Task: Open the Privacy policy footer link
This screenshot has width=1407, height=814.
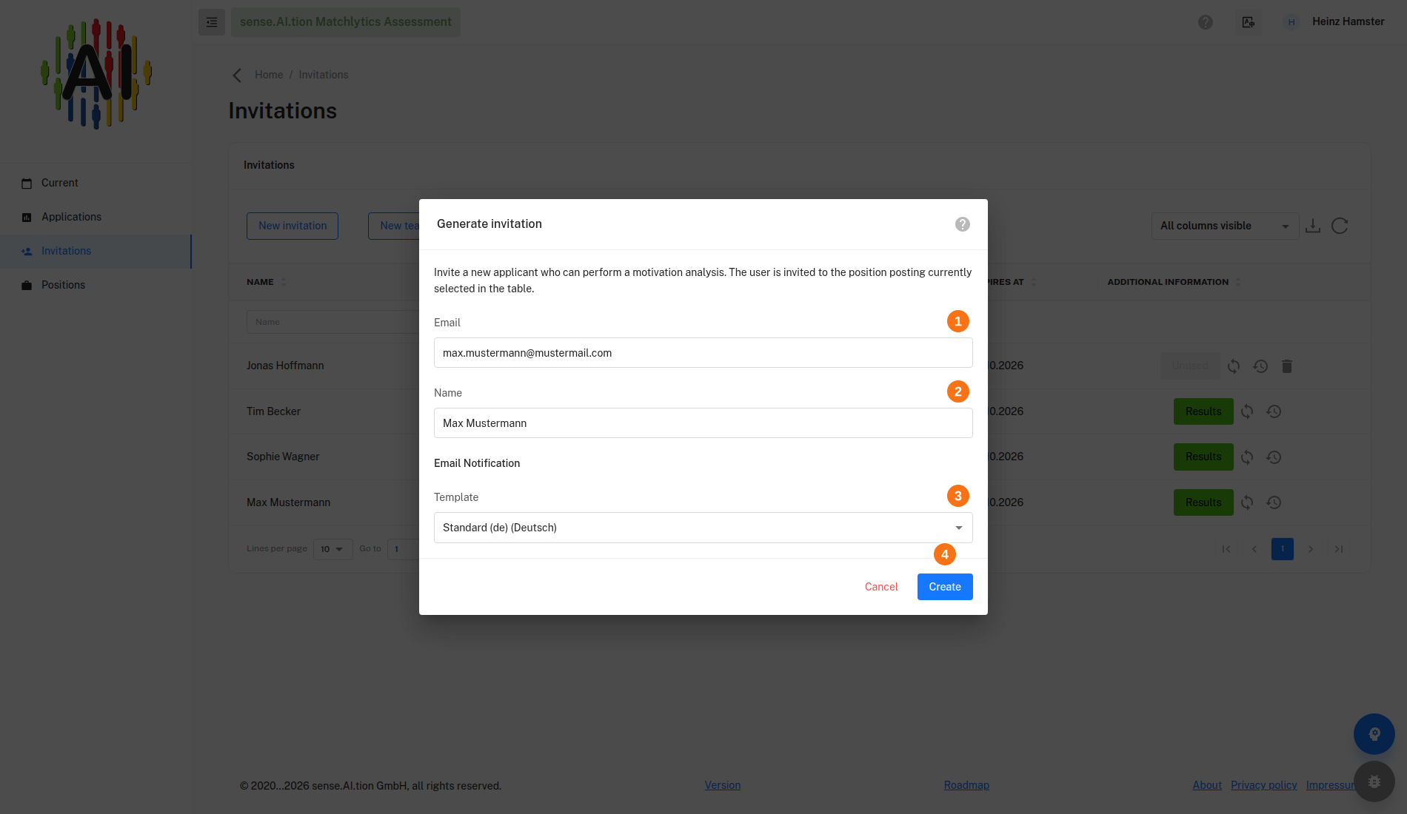Action: point(1264,785)
